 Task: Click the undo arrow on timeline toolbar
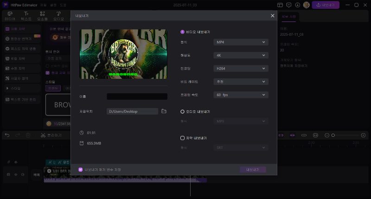(7, 135)
